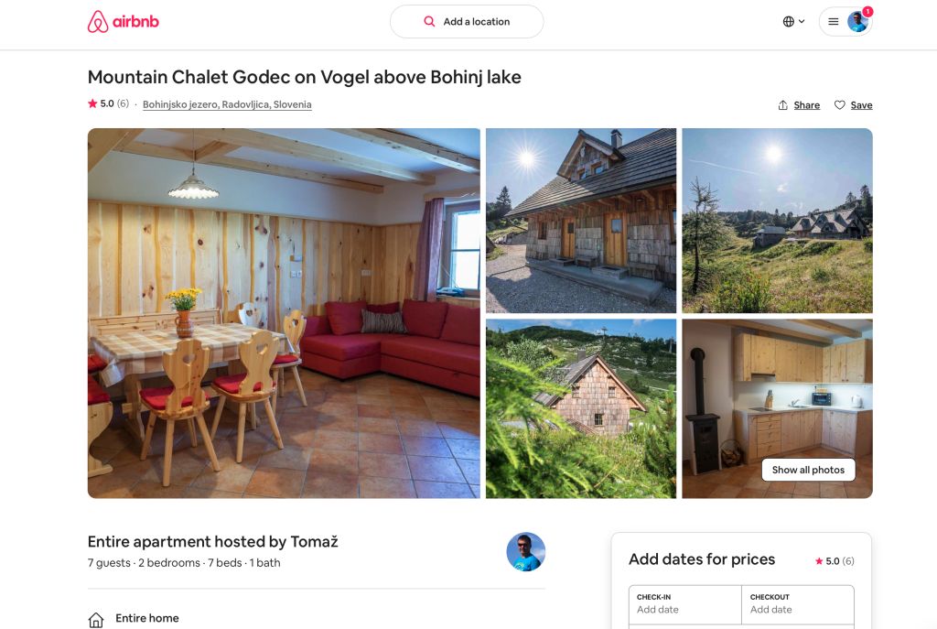The image size is (937, 629).
Task: Click the Airbnb logo
Action: (123, 22)
